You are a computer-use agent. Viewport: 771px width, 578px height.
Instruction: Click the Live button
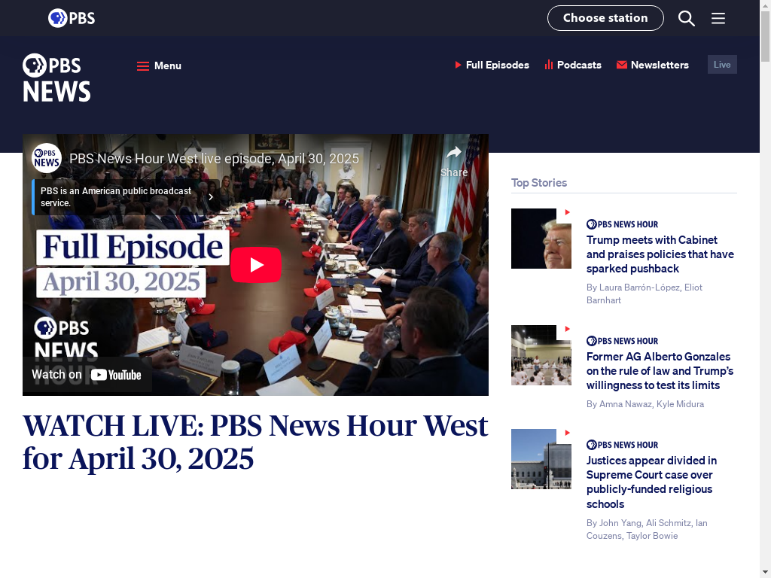[x=722, y=65]
